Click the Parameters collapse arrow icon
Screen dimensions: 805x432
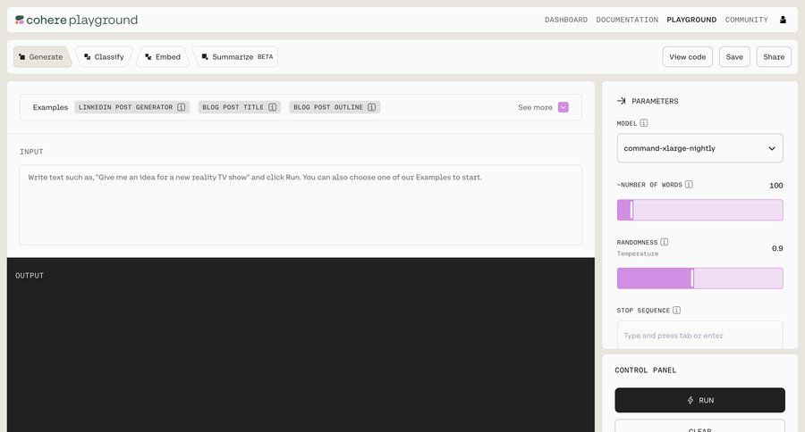tap(622, 101)
